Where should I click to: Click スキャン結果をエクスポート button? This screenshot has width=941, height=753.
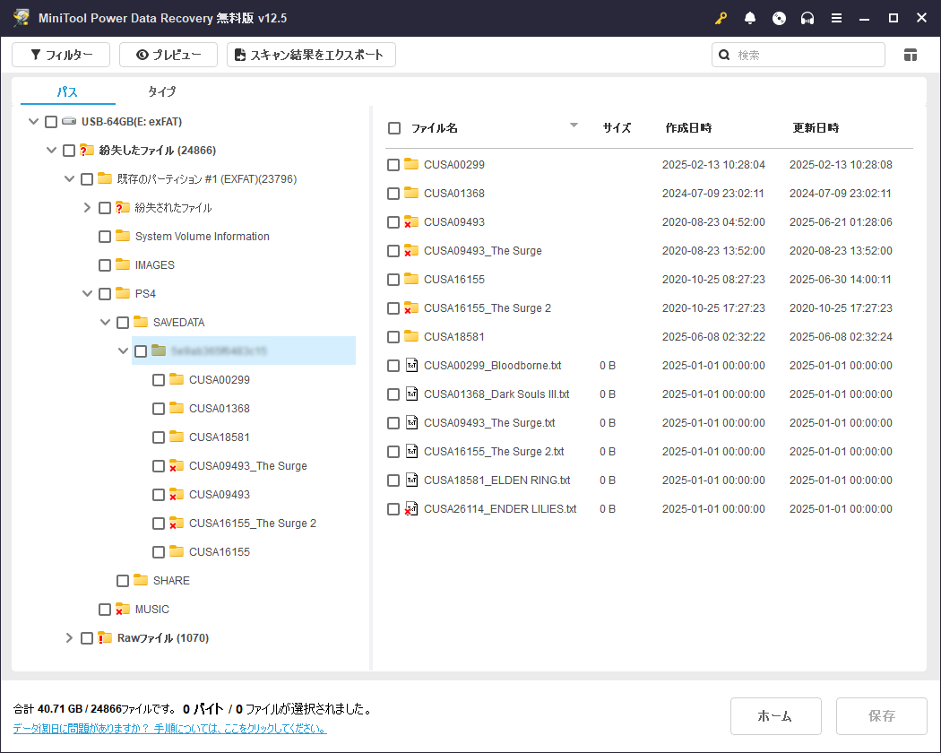311,55
